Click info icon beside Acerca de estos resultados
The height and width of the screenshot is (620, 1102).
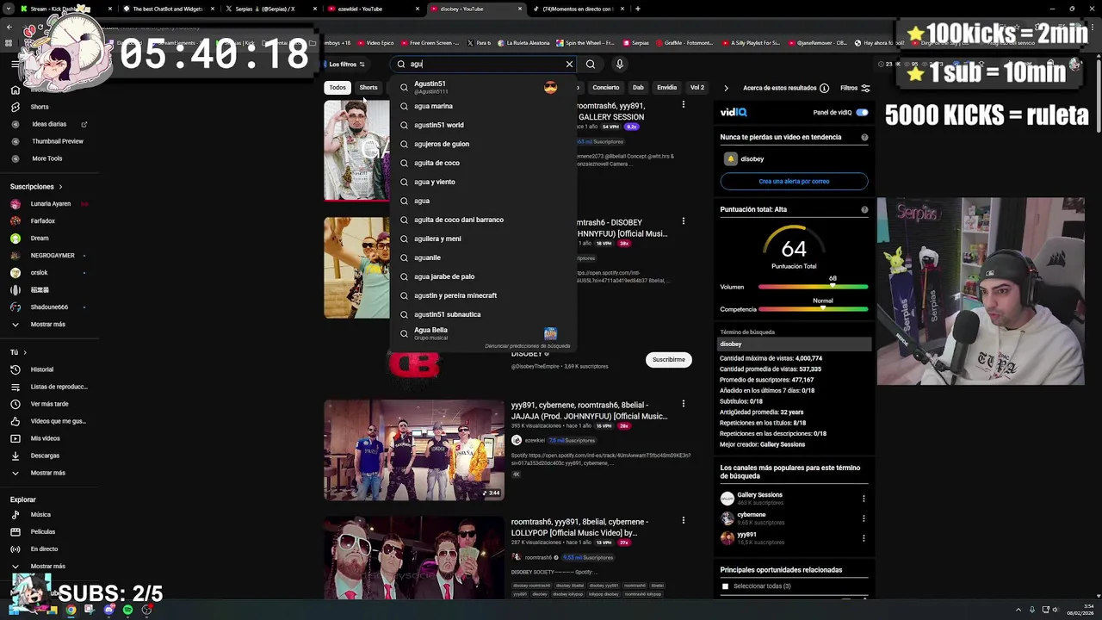click(824, 88)
